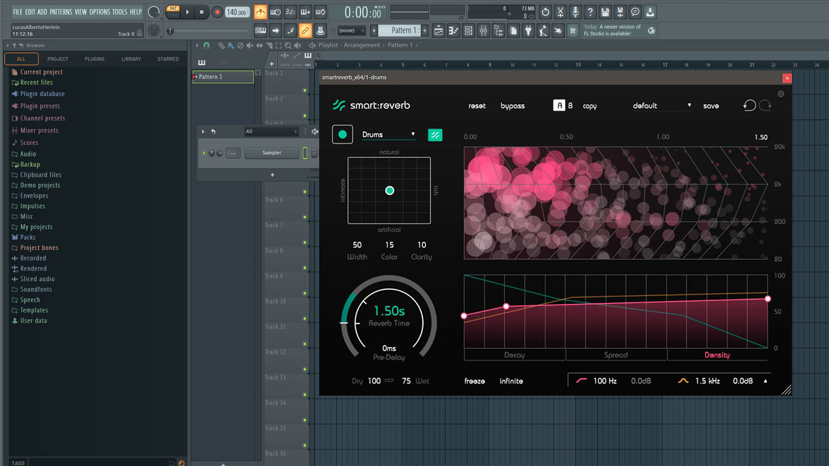Viewport: 829px width, 466px height.
Task: Open the Piano roll view icon
Action: (x=453, y=30)
